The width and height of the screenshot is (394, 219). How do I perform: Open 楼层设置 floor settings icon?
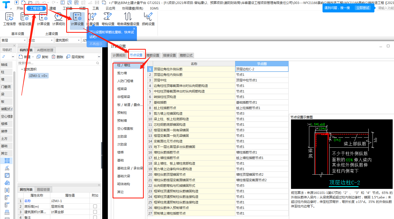pos(25,19)
